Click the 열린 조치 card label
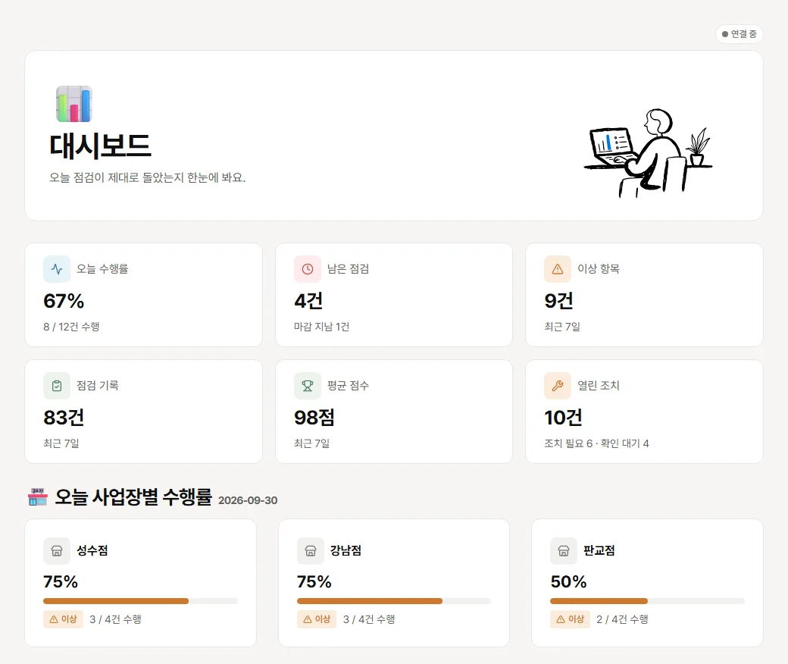The height and width of the screenshot is (664, 788). pyautogui.click(x=598, y=386)
